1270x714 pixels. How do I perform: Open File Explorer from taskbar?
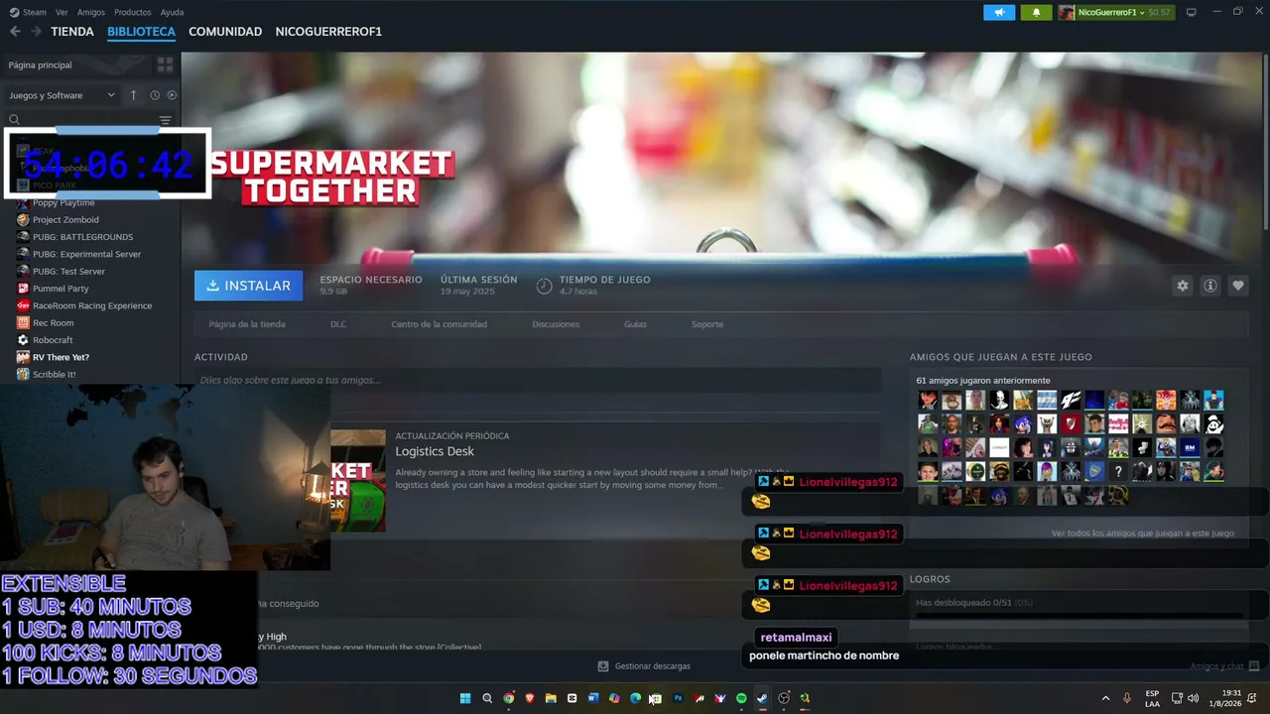[x=551, y=698]
